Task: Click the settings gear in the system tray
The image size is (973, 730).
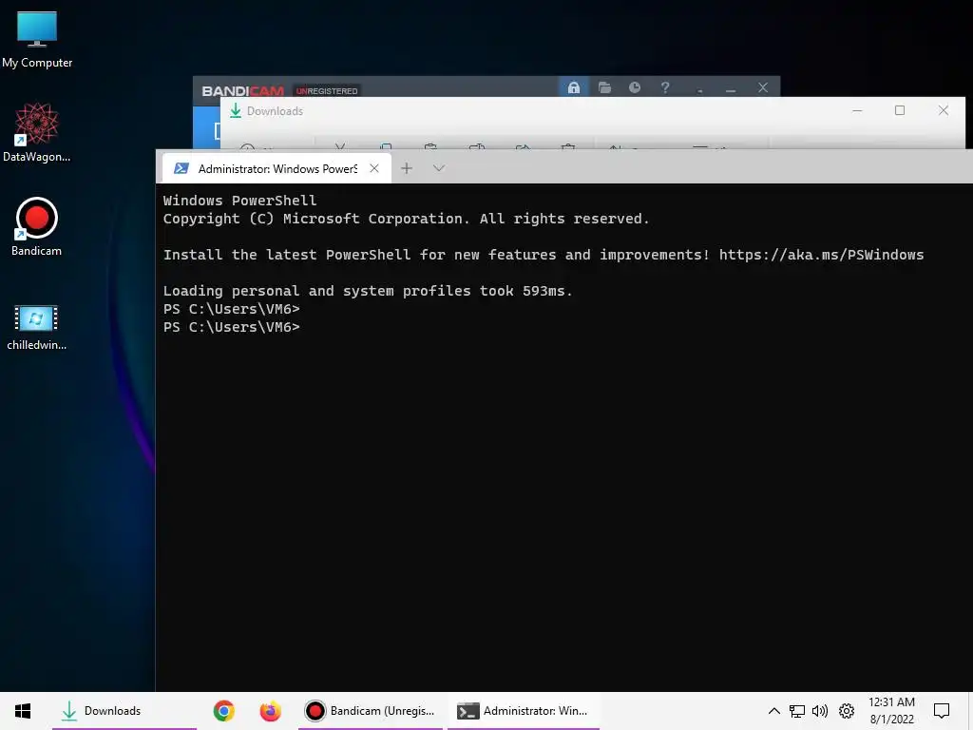Action: click(847, 711)
